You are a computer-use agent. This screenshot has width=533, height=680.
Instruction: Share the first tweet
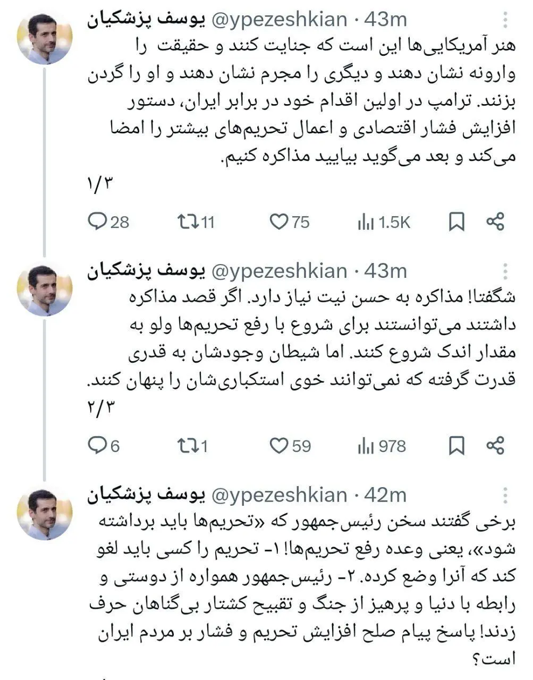[x=496, y=222]
